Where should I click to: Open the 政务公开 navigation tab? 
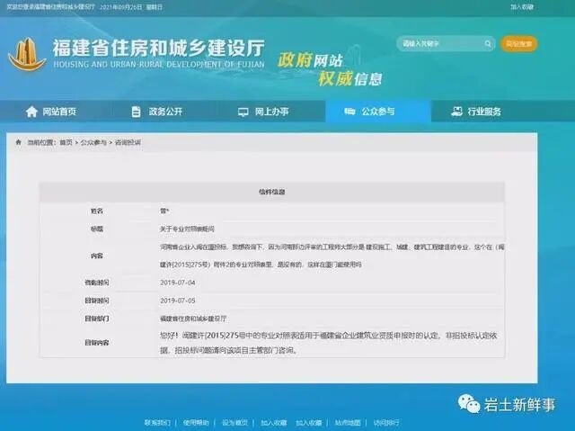click(157, 112)
